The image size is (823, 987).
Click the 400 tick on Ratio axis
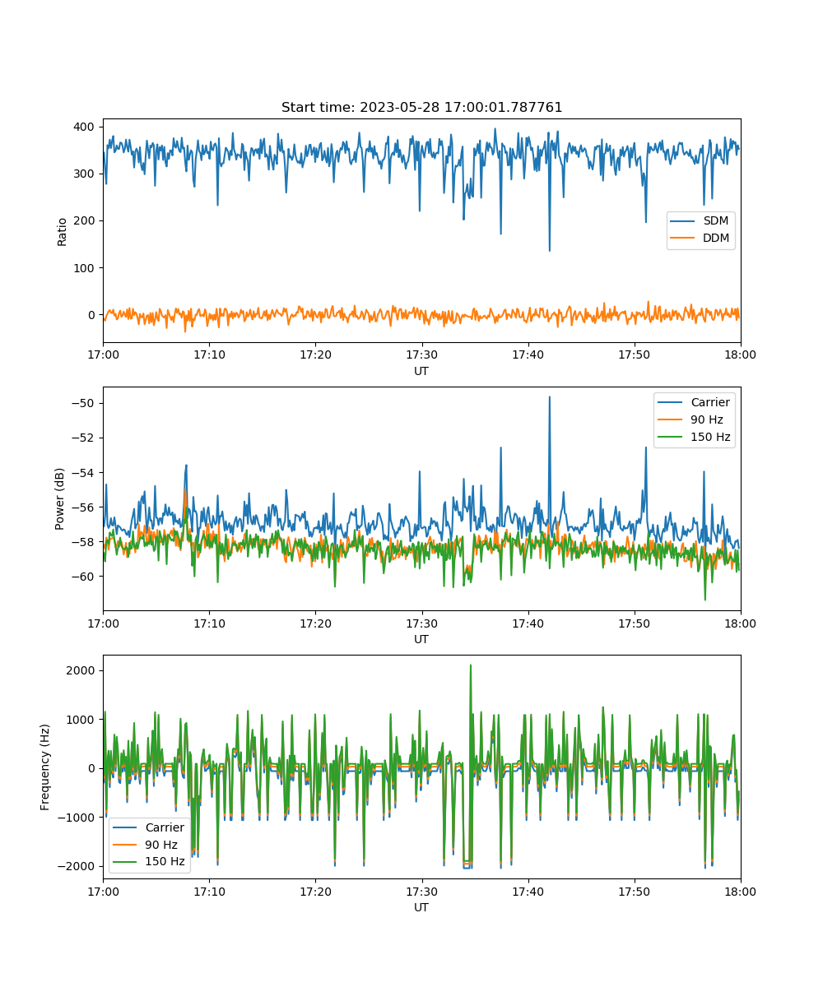click(x=87, y=127)
